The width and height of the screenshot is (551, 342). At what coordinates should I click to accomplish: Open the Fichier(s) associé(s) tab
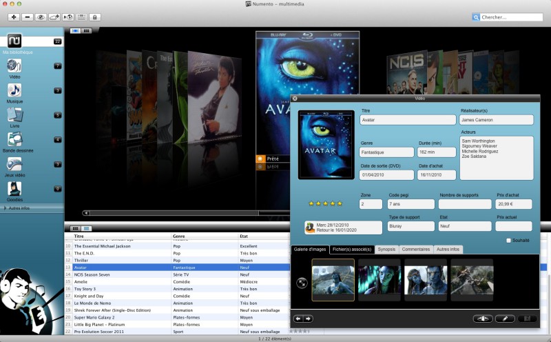click(352, 250)
